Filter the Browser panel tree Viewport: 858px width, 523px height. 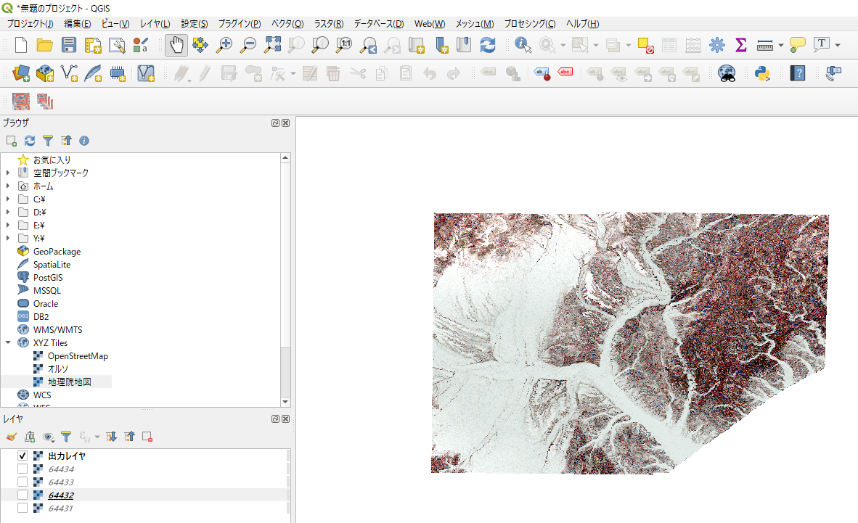pyautogui.click(x=48, y=141)
